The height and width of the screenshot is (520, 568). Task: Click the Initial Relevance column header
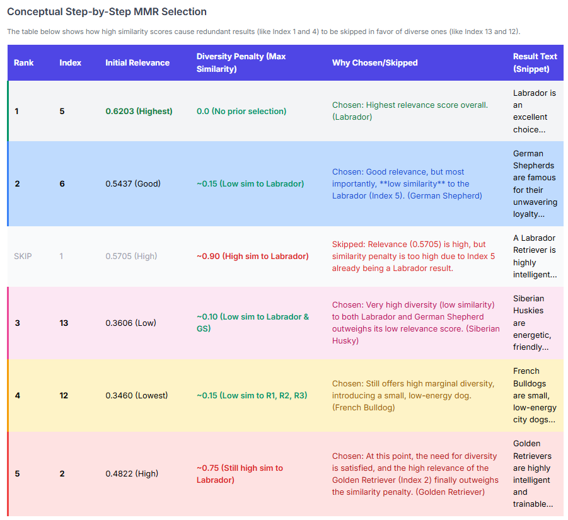click(137, 62)
